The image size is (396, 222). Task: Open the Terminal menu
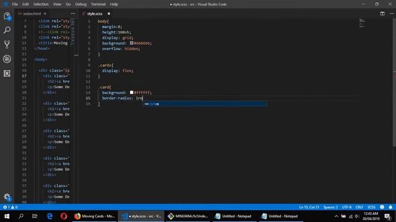[98, 4]
